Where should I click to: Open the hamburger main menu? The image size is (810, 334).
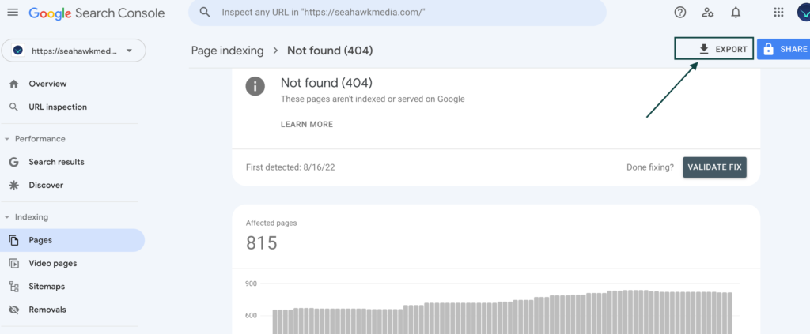12,13
